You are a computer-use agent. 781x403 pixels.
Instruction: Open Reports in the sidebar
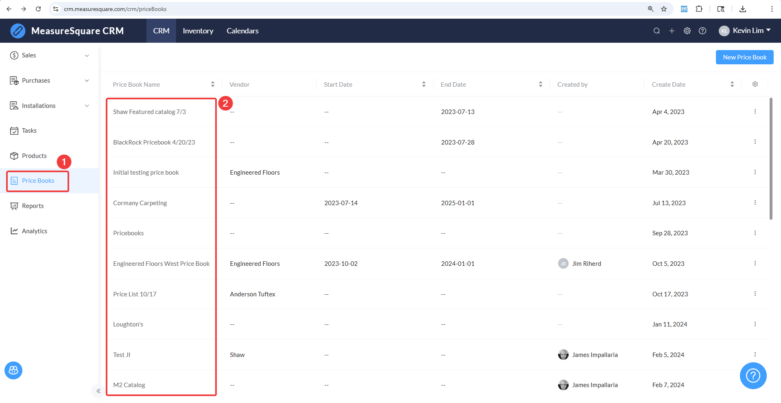(x=49, y=206)
